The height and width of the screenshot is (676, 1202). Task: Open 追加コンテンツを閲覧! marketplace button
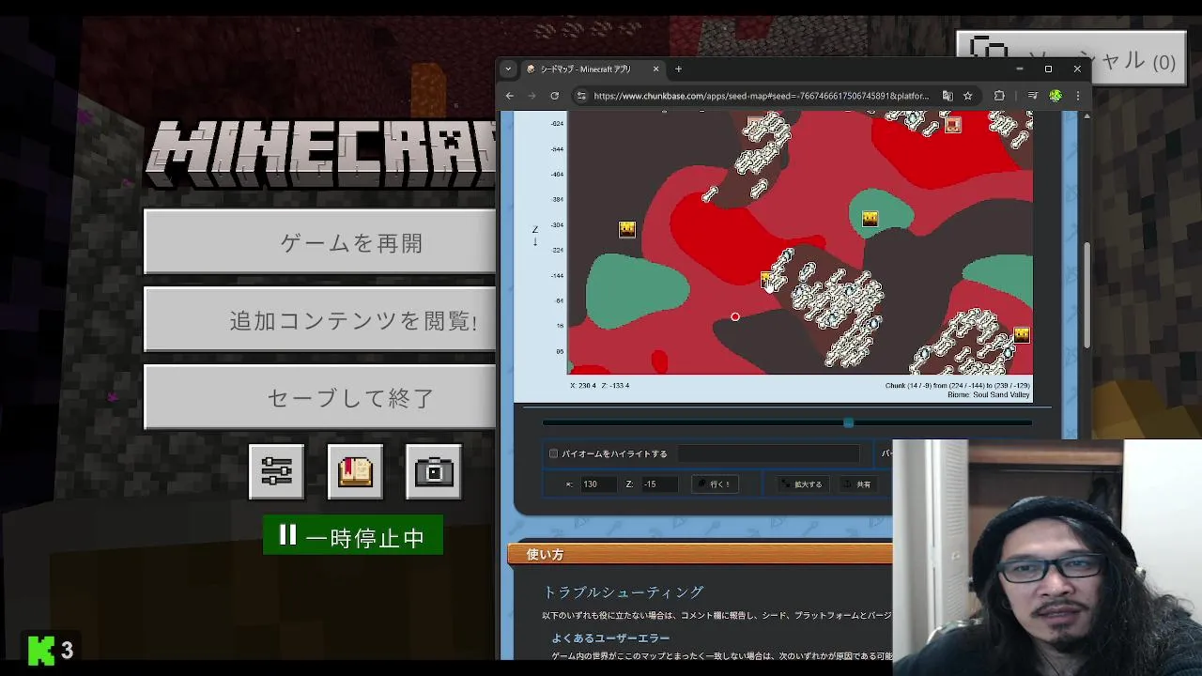pyautogui.click(x=320, y=320)
